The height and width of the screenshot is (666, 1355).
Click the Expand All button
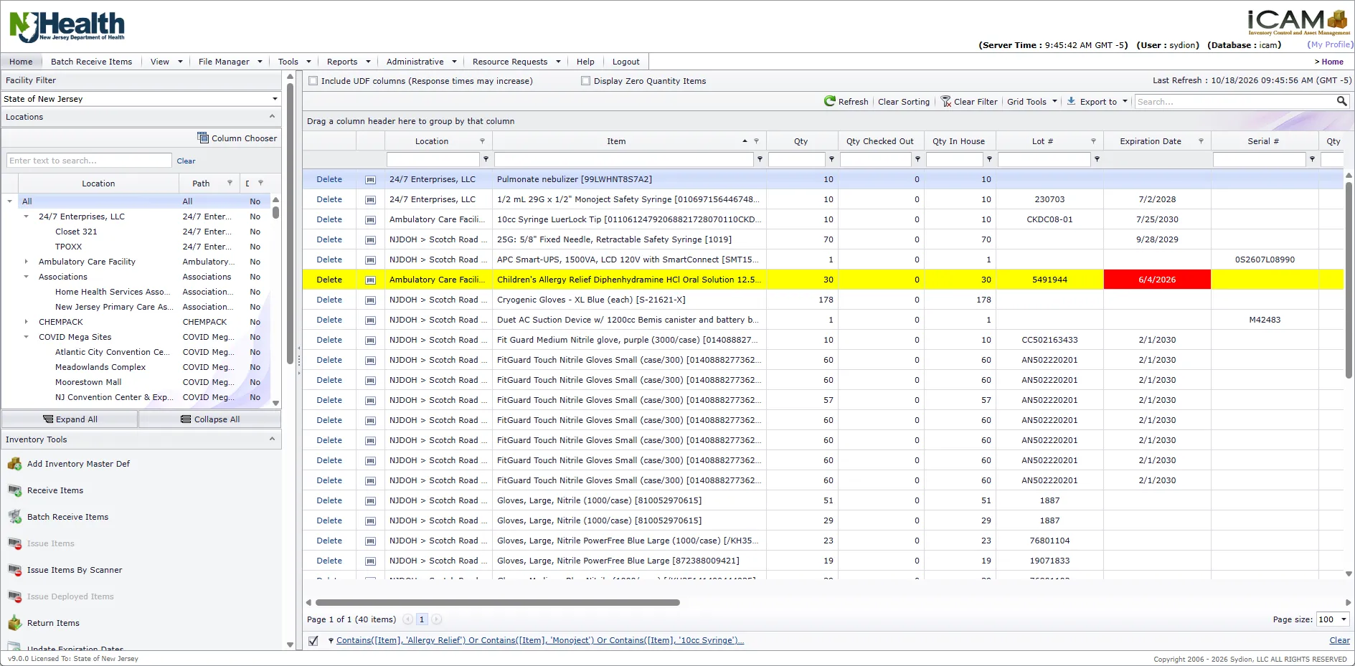[x=70, y=419]
